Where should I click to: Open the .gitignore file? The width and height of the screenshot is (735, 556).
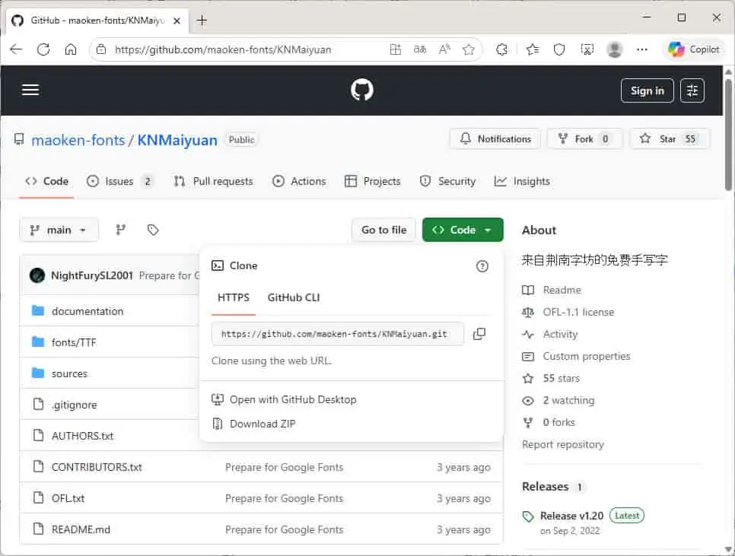coord(74,405)
